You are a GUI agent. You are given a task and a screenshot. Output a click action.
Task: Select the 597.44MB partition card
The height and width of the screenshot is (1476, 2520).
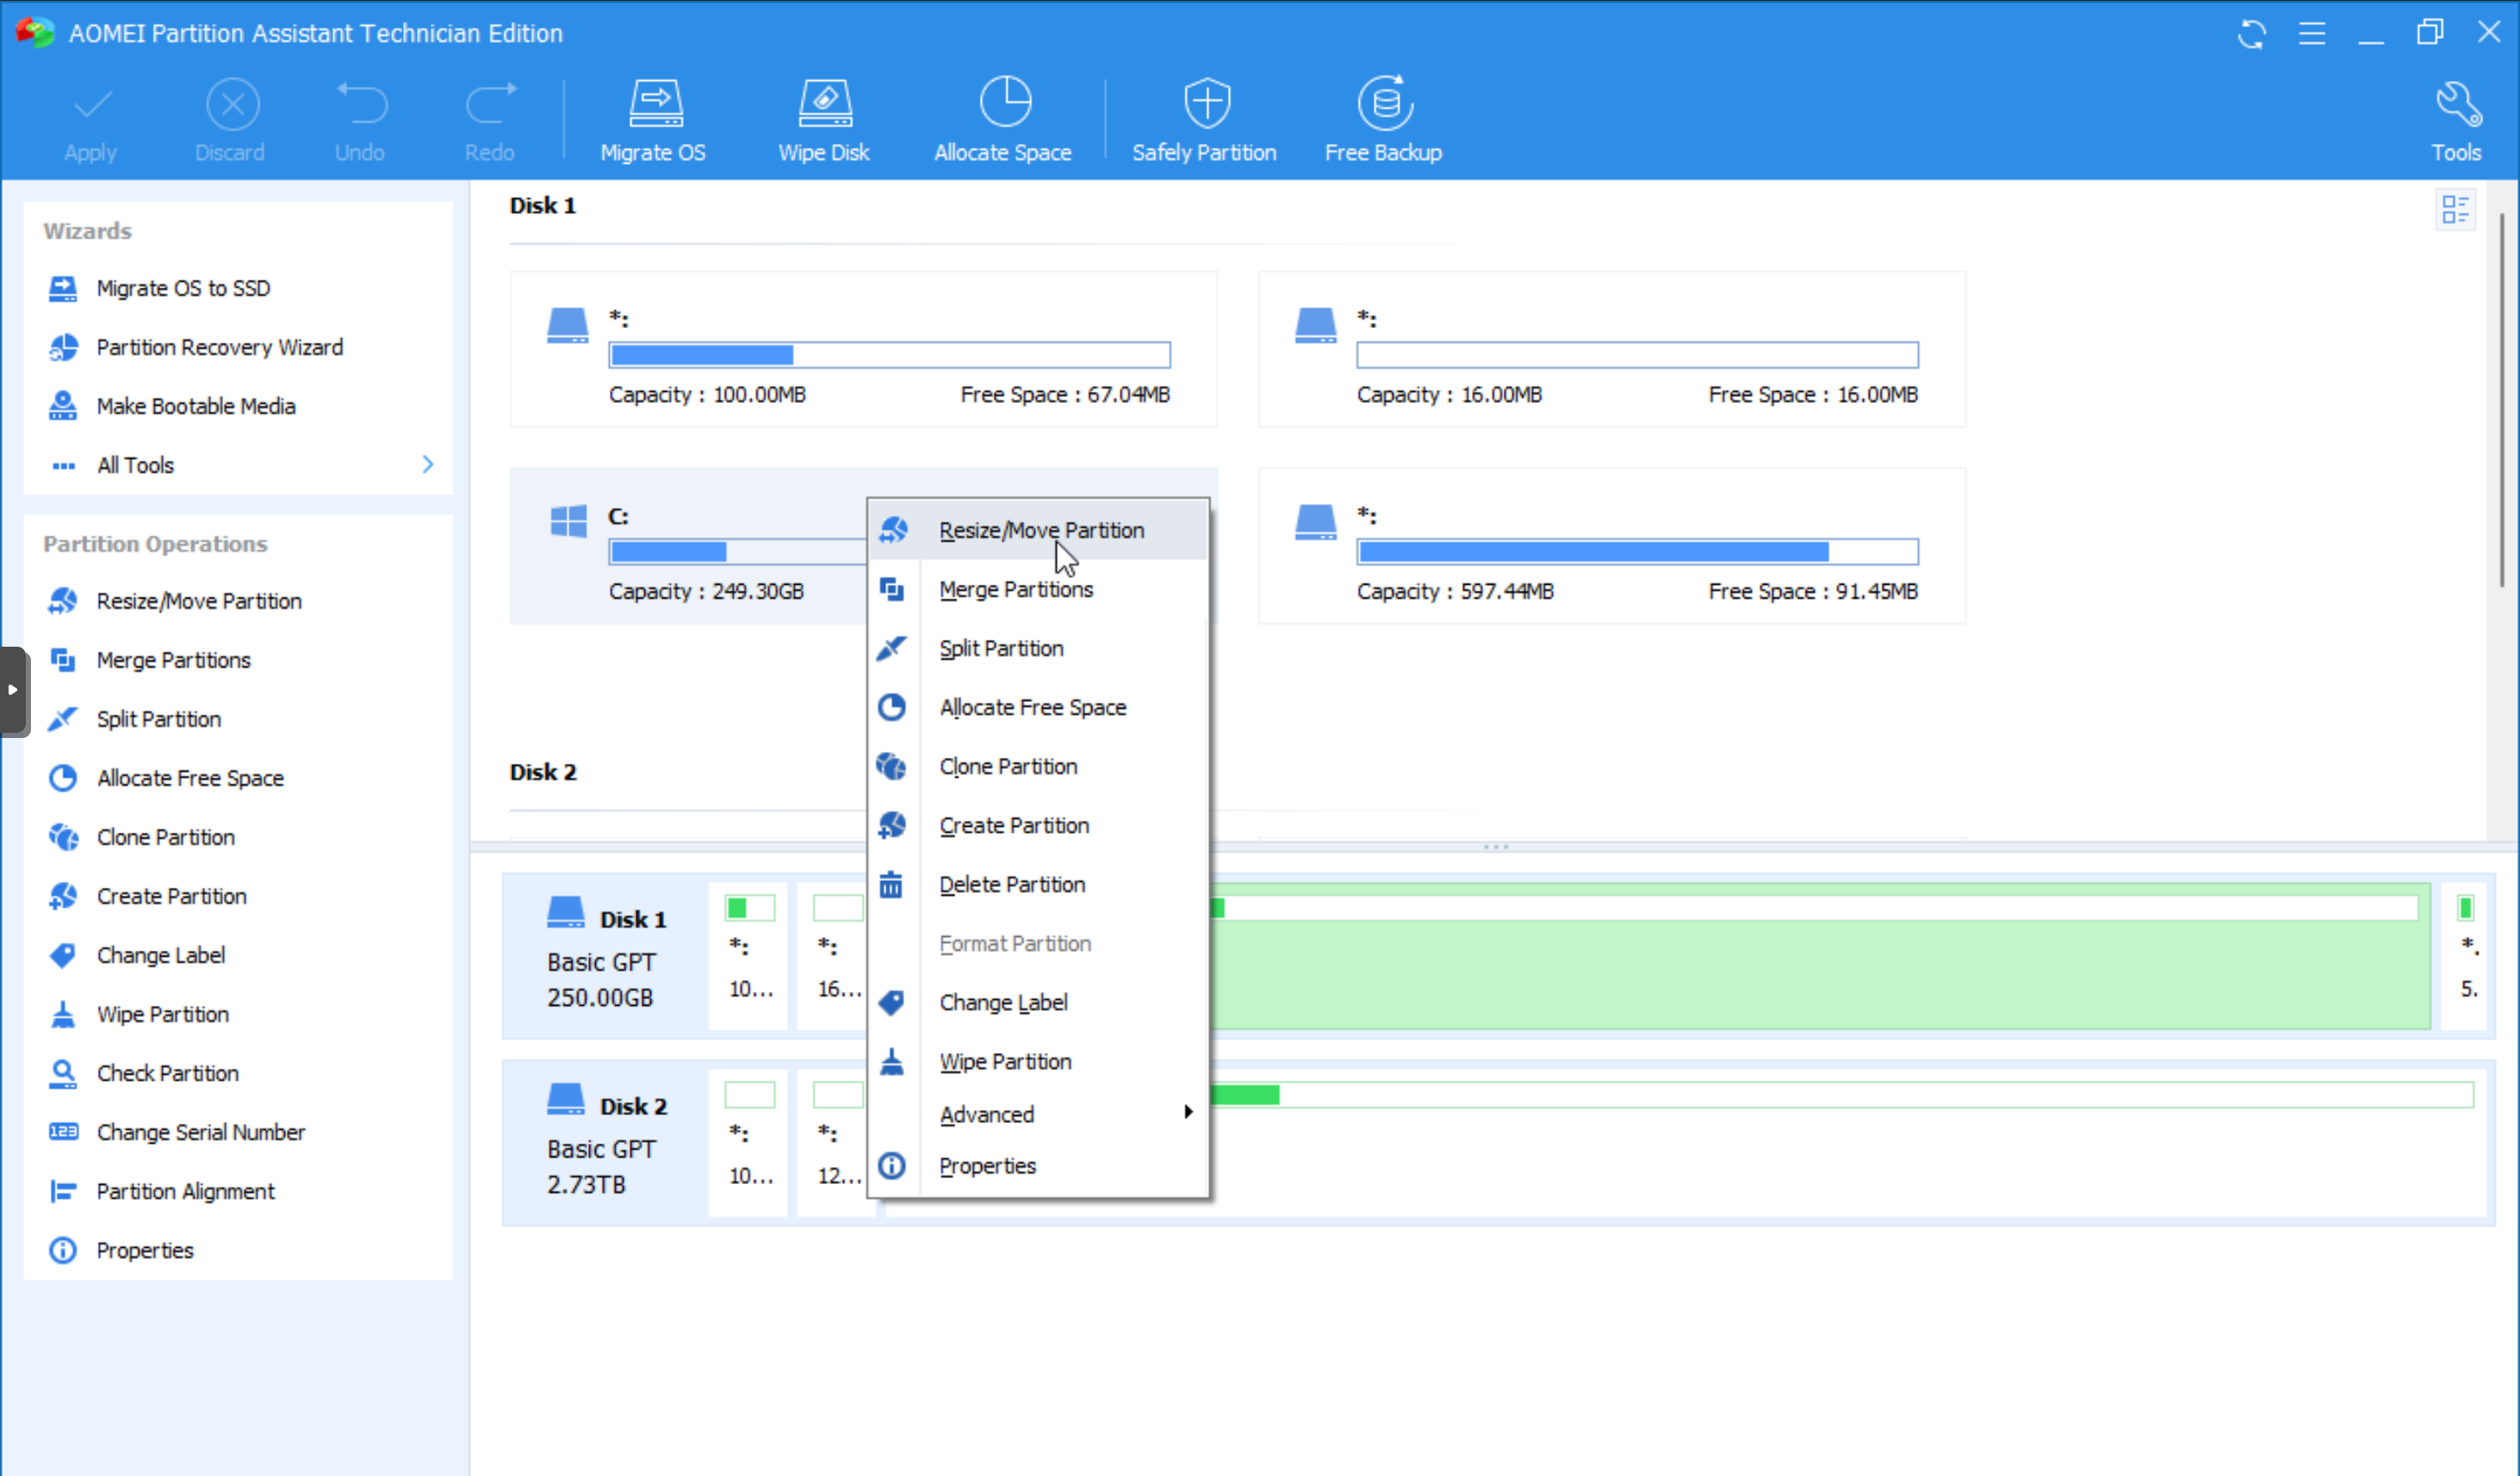tap(1612, 546)
